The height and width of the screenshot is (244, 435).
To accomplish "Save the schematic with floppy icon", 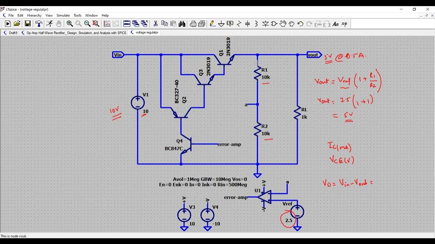I will tap(28, 24).
